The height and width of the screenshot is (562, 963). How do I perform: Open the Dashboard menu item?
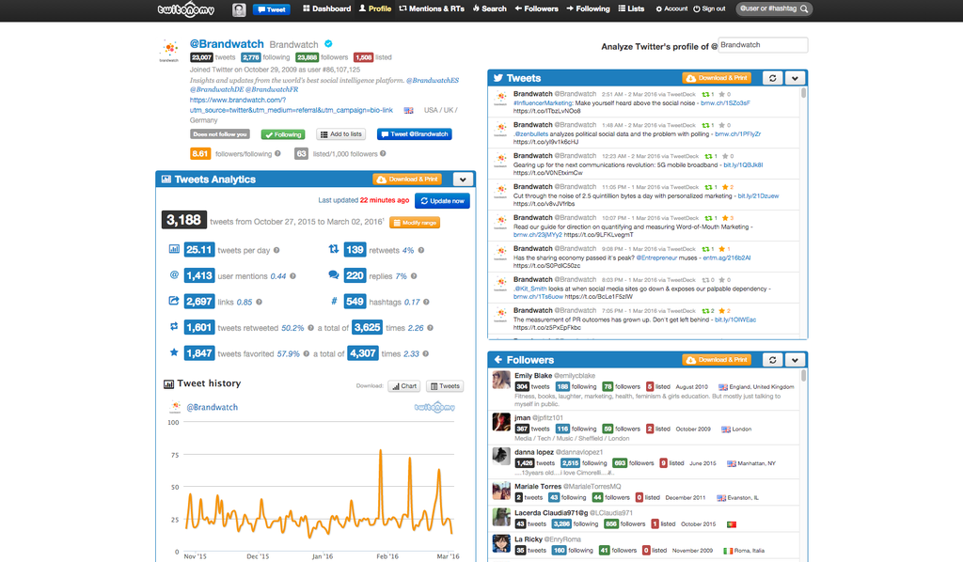coord(326,8)
